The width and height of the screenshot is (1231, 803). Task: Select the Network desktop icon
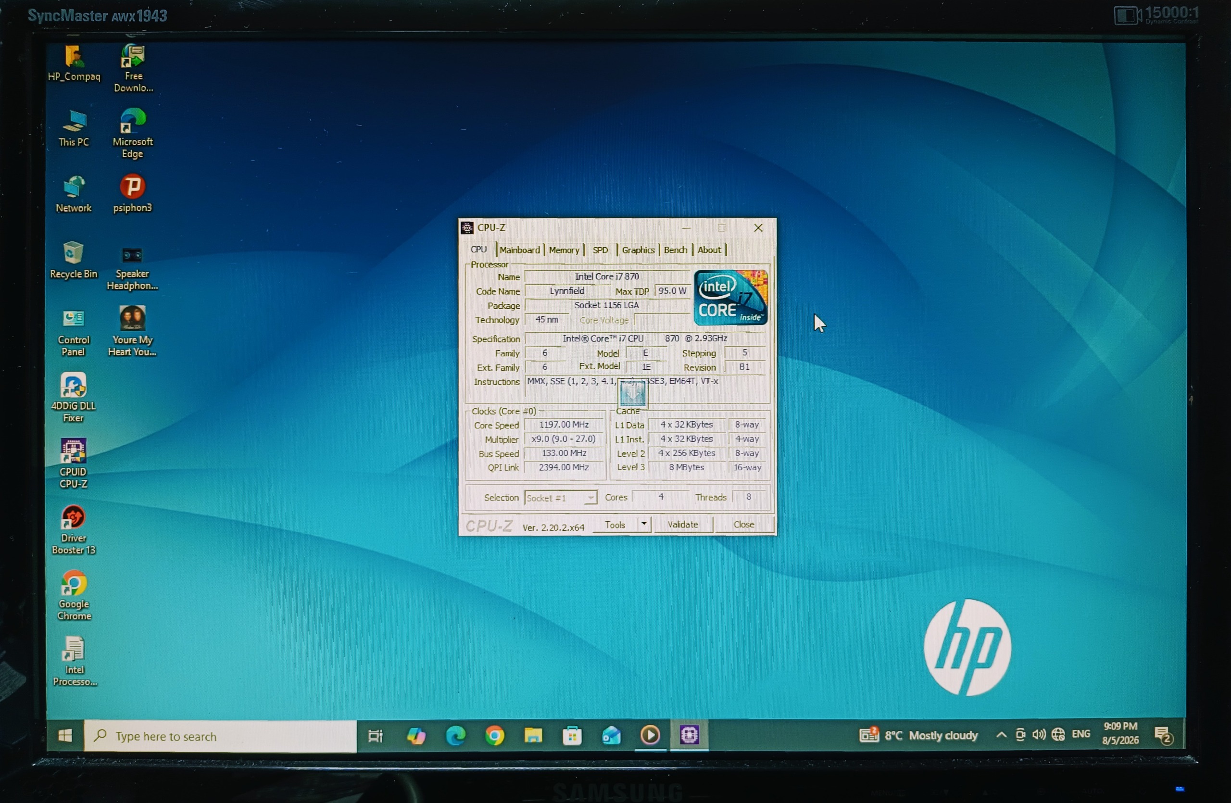[x=74, y=194]
